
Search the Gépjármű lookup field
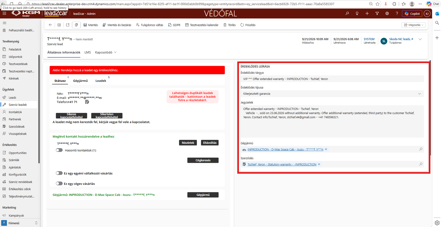coord(421,149)
